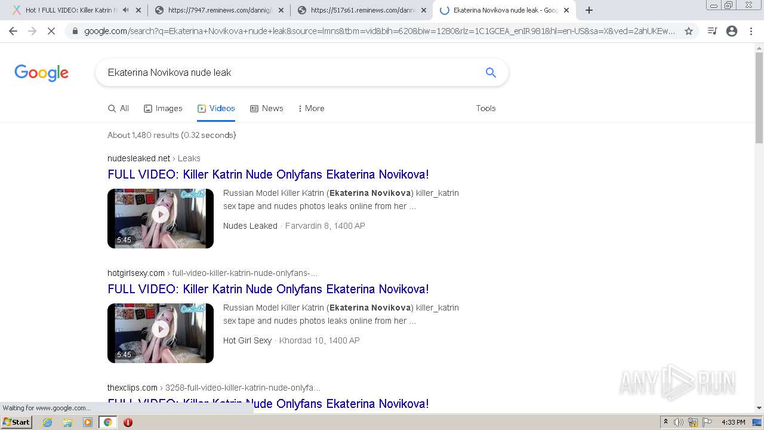This screenshot has width=764, height=430.
Task: Click the site lock icon in address bar
Action: [75, 31]
